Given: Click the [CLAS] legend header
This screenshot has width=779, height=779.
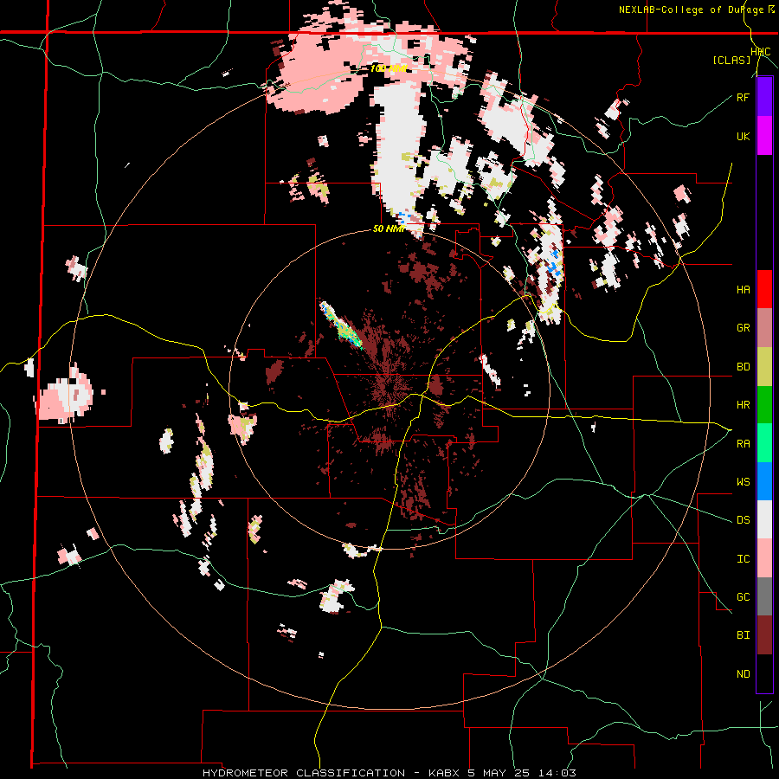Looking at the screenshot, I should click(x=731, y=60).
